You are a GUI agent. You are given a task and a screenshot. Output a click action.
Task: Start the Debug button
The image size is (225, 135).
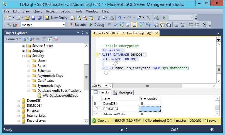click(97, 25)
